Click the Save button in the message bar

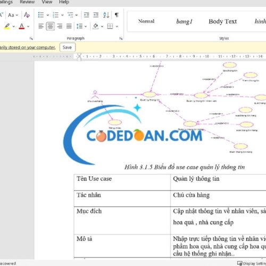click(67, 47)
